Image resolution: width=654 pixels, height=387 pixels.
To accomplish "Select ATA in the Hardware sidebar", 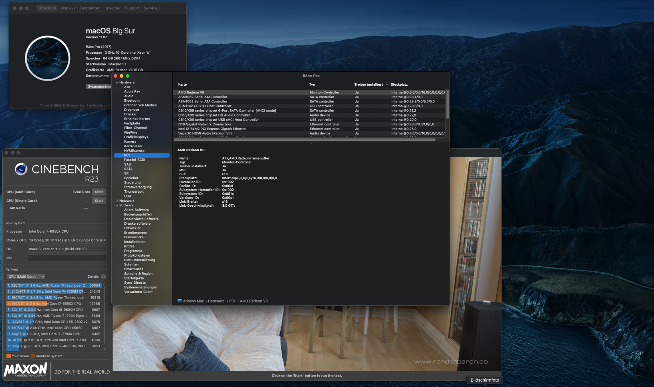I will (127, 87).
